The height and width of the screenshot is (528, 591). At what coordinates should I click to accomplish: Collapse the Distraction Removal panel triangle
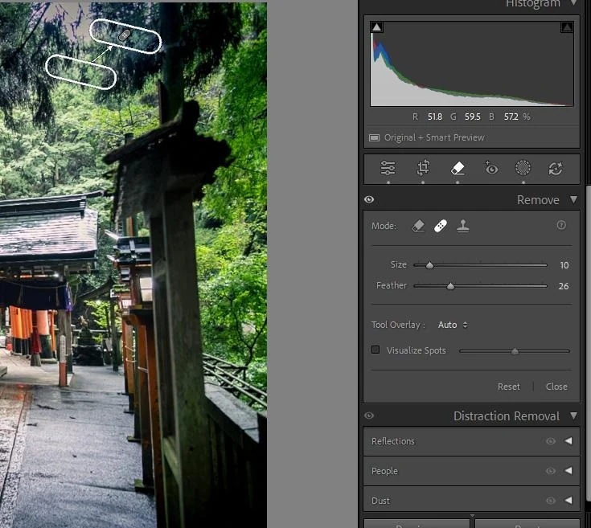point(573,415)
